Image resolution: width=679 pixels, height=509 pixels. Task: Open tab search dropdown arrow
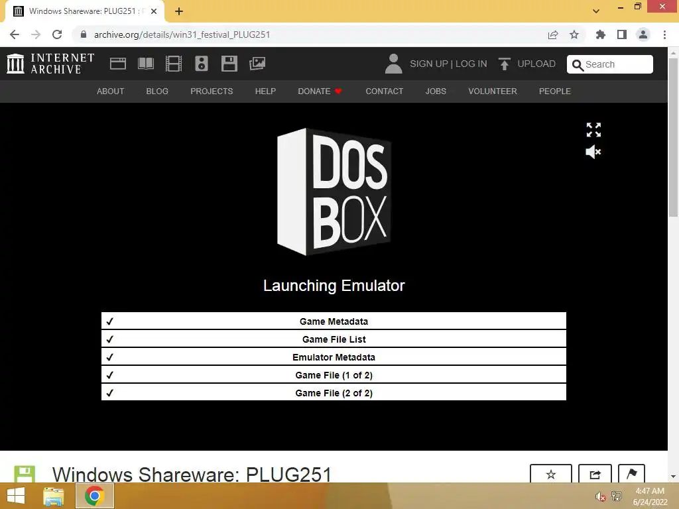click(x=596, y=11)
